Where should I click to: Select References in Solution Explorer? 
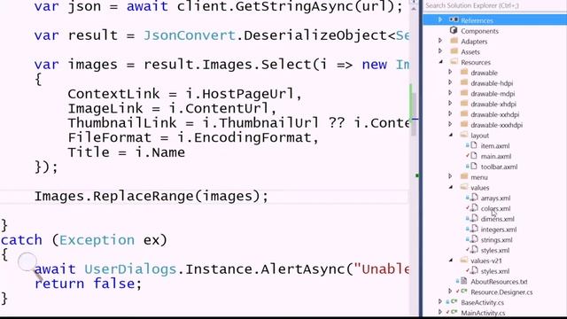pos(477,20)
